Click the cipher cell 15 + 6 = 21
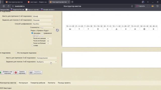The width and height of the screenshot is (161, 90). point(135,26)
